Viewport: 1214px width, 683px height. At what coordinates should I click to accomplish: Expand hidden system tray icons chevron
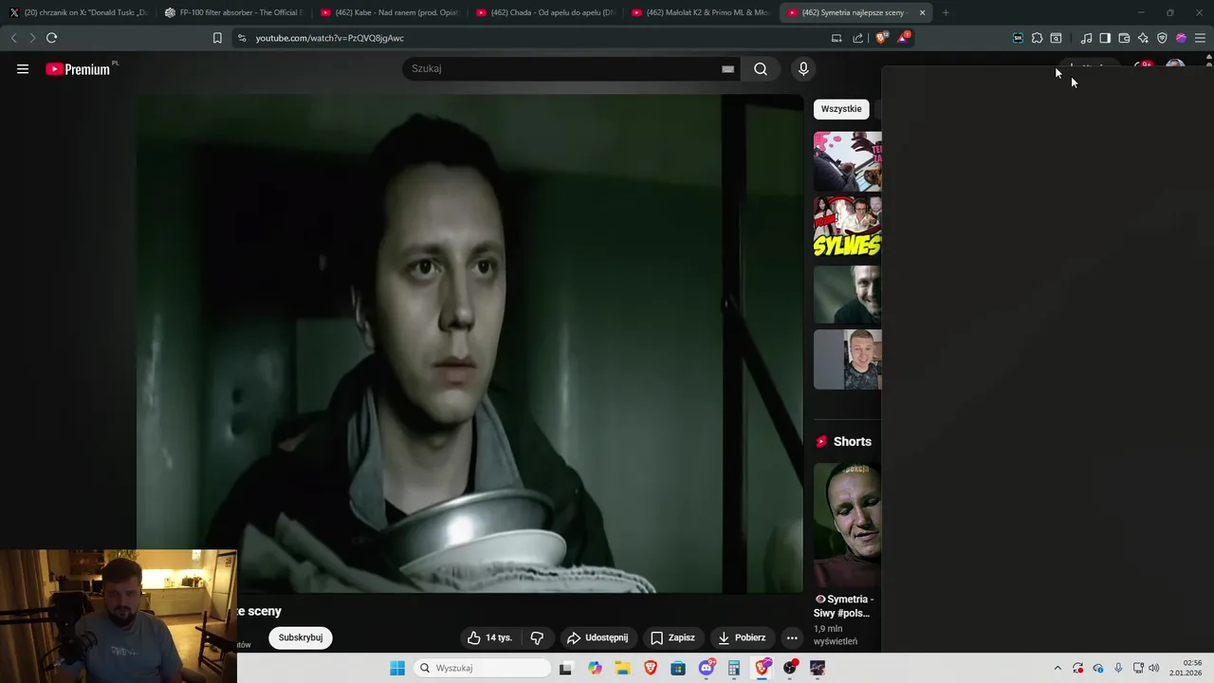click(1058, 668)
